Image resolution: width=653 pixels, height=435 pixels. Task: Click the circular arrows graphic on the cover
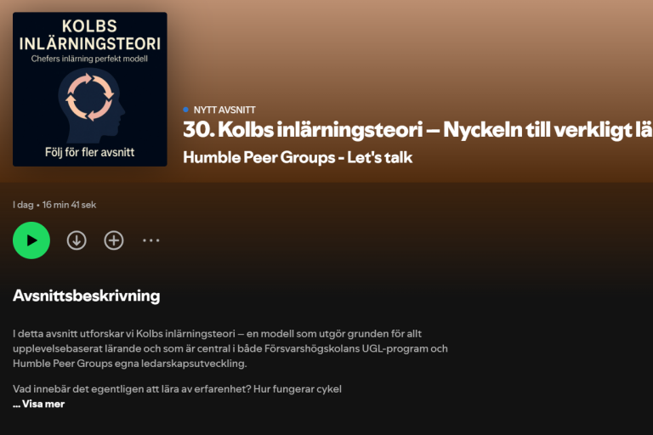[89, 97]
